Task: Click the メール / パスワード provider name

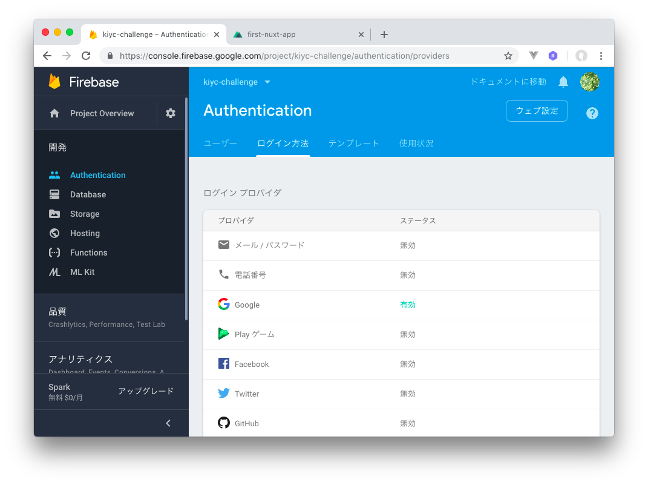Action: [269, 245]
